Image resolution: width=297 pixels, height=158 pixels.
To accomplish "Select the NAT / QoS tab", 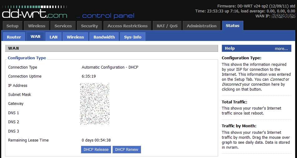I will [167, 26].
